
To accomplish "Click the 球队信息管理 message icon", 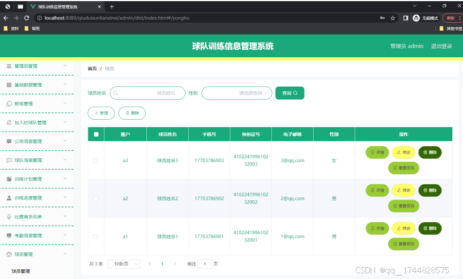I will [9, 160].
